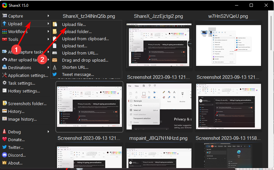Click the Capture camera icon
The height and width of the screenshot is (170, 274).
coord(4,16)
